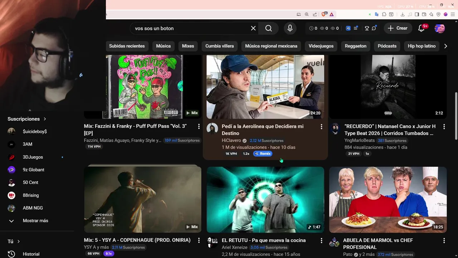Play the Alaska airline ticket thumbnail
This screenshot has height=258, width=458.
coord(265,87)
